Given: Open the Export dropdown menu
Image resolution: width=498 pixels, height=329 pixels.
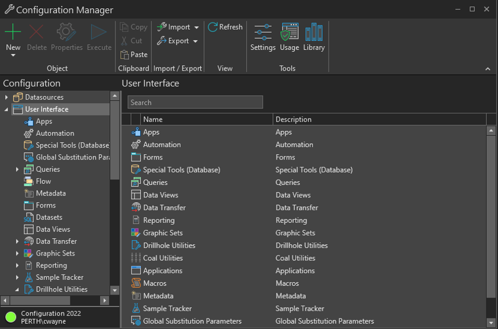Looking at the screenshot, I should 195,41.
